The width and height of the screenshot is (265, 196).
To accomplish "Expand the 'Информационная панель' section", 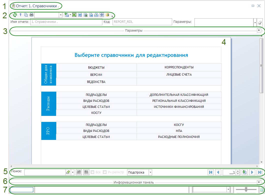I will 259,182.
